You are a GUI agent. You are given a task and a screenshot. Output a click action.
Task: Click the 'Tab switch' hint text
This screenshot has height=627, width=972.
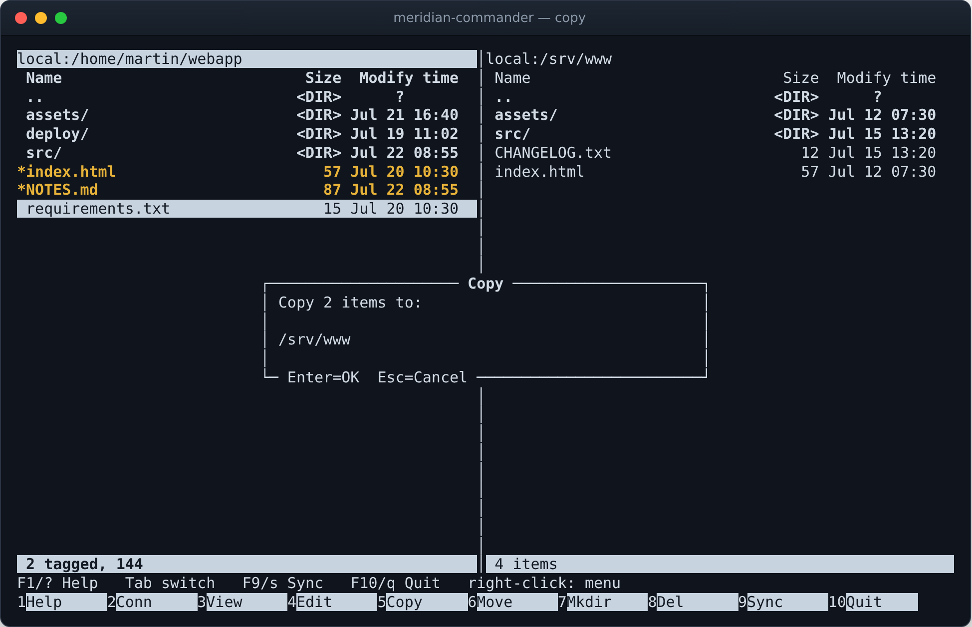point(170,583)
